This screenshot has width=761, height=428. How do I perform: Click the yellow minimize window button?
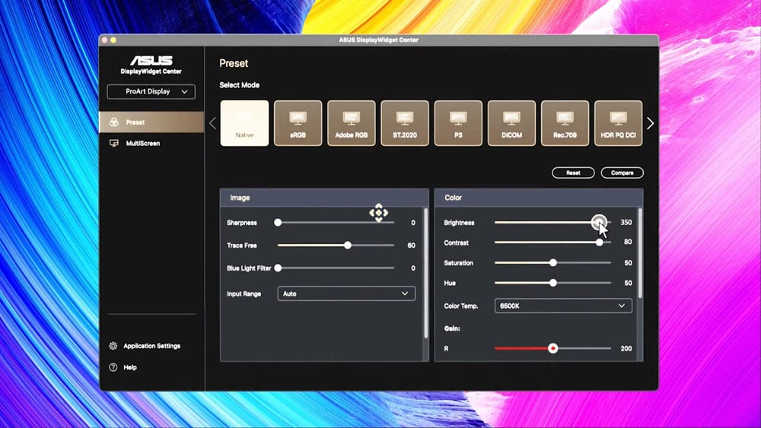coord(113,40)
